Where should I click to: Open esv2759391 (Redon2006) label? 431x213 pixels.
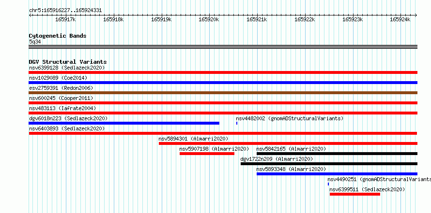click(61, 88)
